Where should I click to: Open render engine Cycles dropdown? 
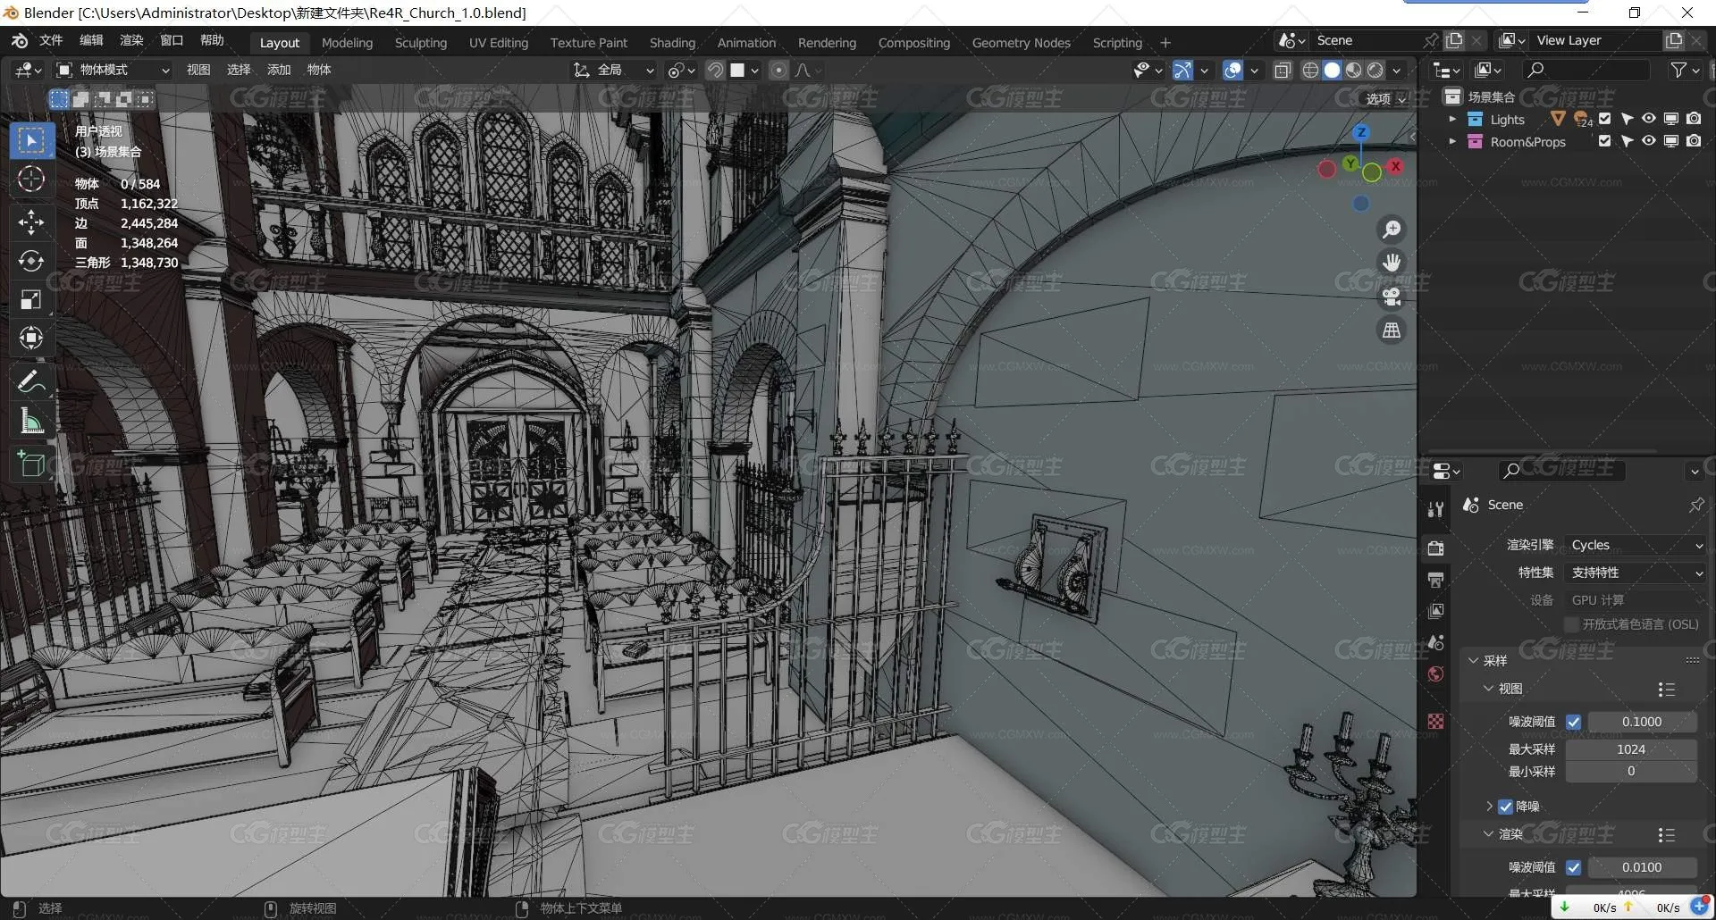pos(1636,545)
